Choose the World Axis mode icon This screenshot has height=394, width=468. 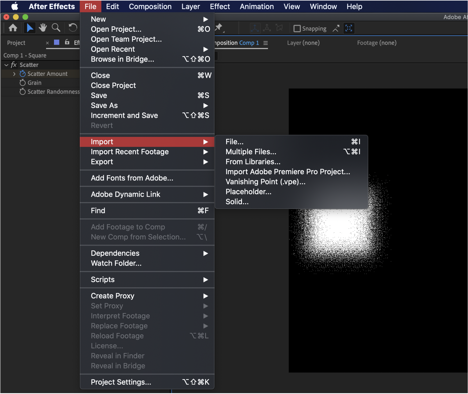pyautogui.click(x=267, y=28)
